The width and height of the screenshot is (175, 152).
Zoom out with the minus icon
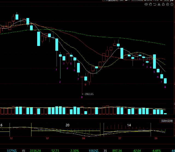[172, 4]
